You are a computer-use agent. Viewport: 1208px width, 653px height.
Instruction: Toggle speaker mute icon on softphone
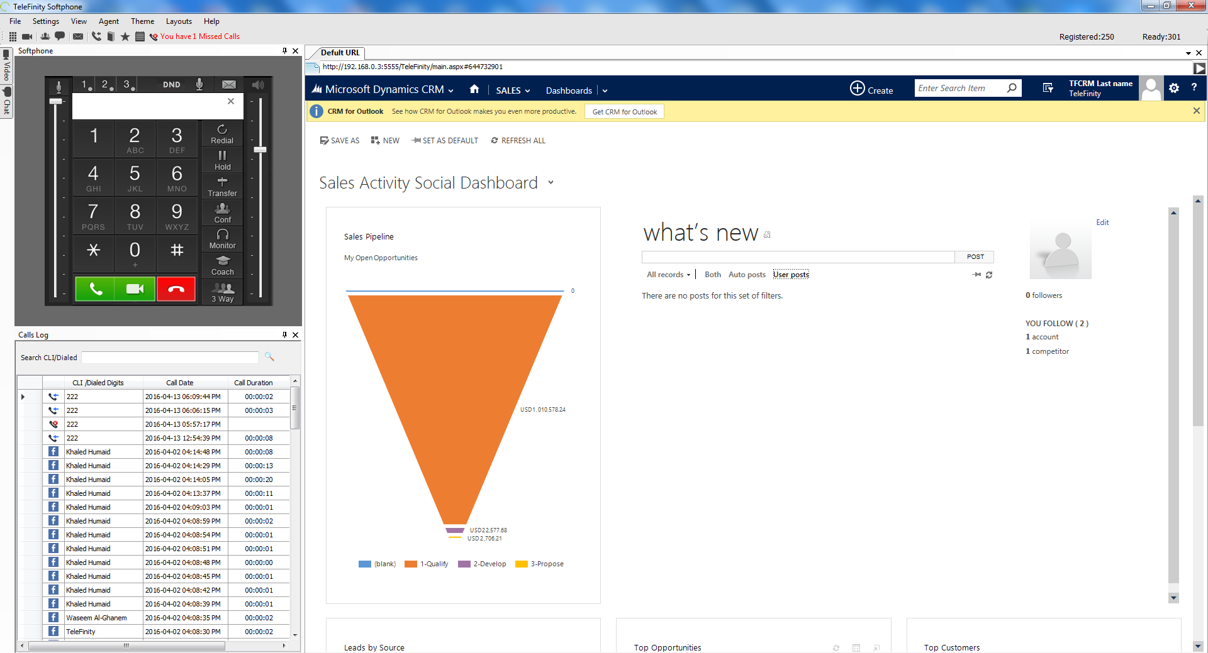tap(258, 84)
